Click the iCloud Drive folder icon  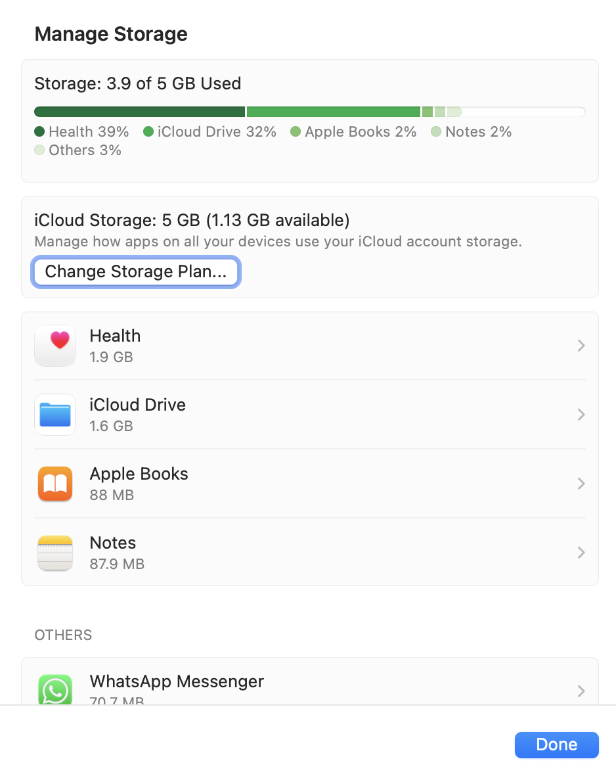tap(55, 415)
